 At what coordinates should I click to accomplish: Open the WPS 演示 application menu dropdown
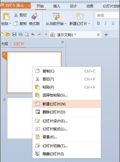[x=29, y=5]
